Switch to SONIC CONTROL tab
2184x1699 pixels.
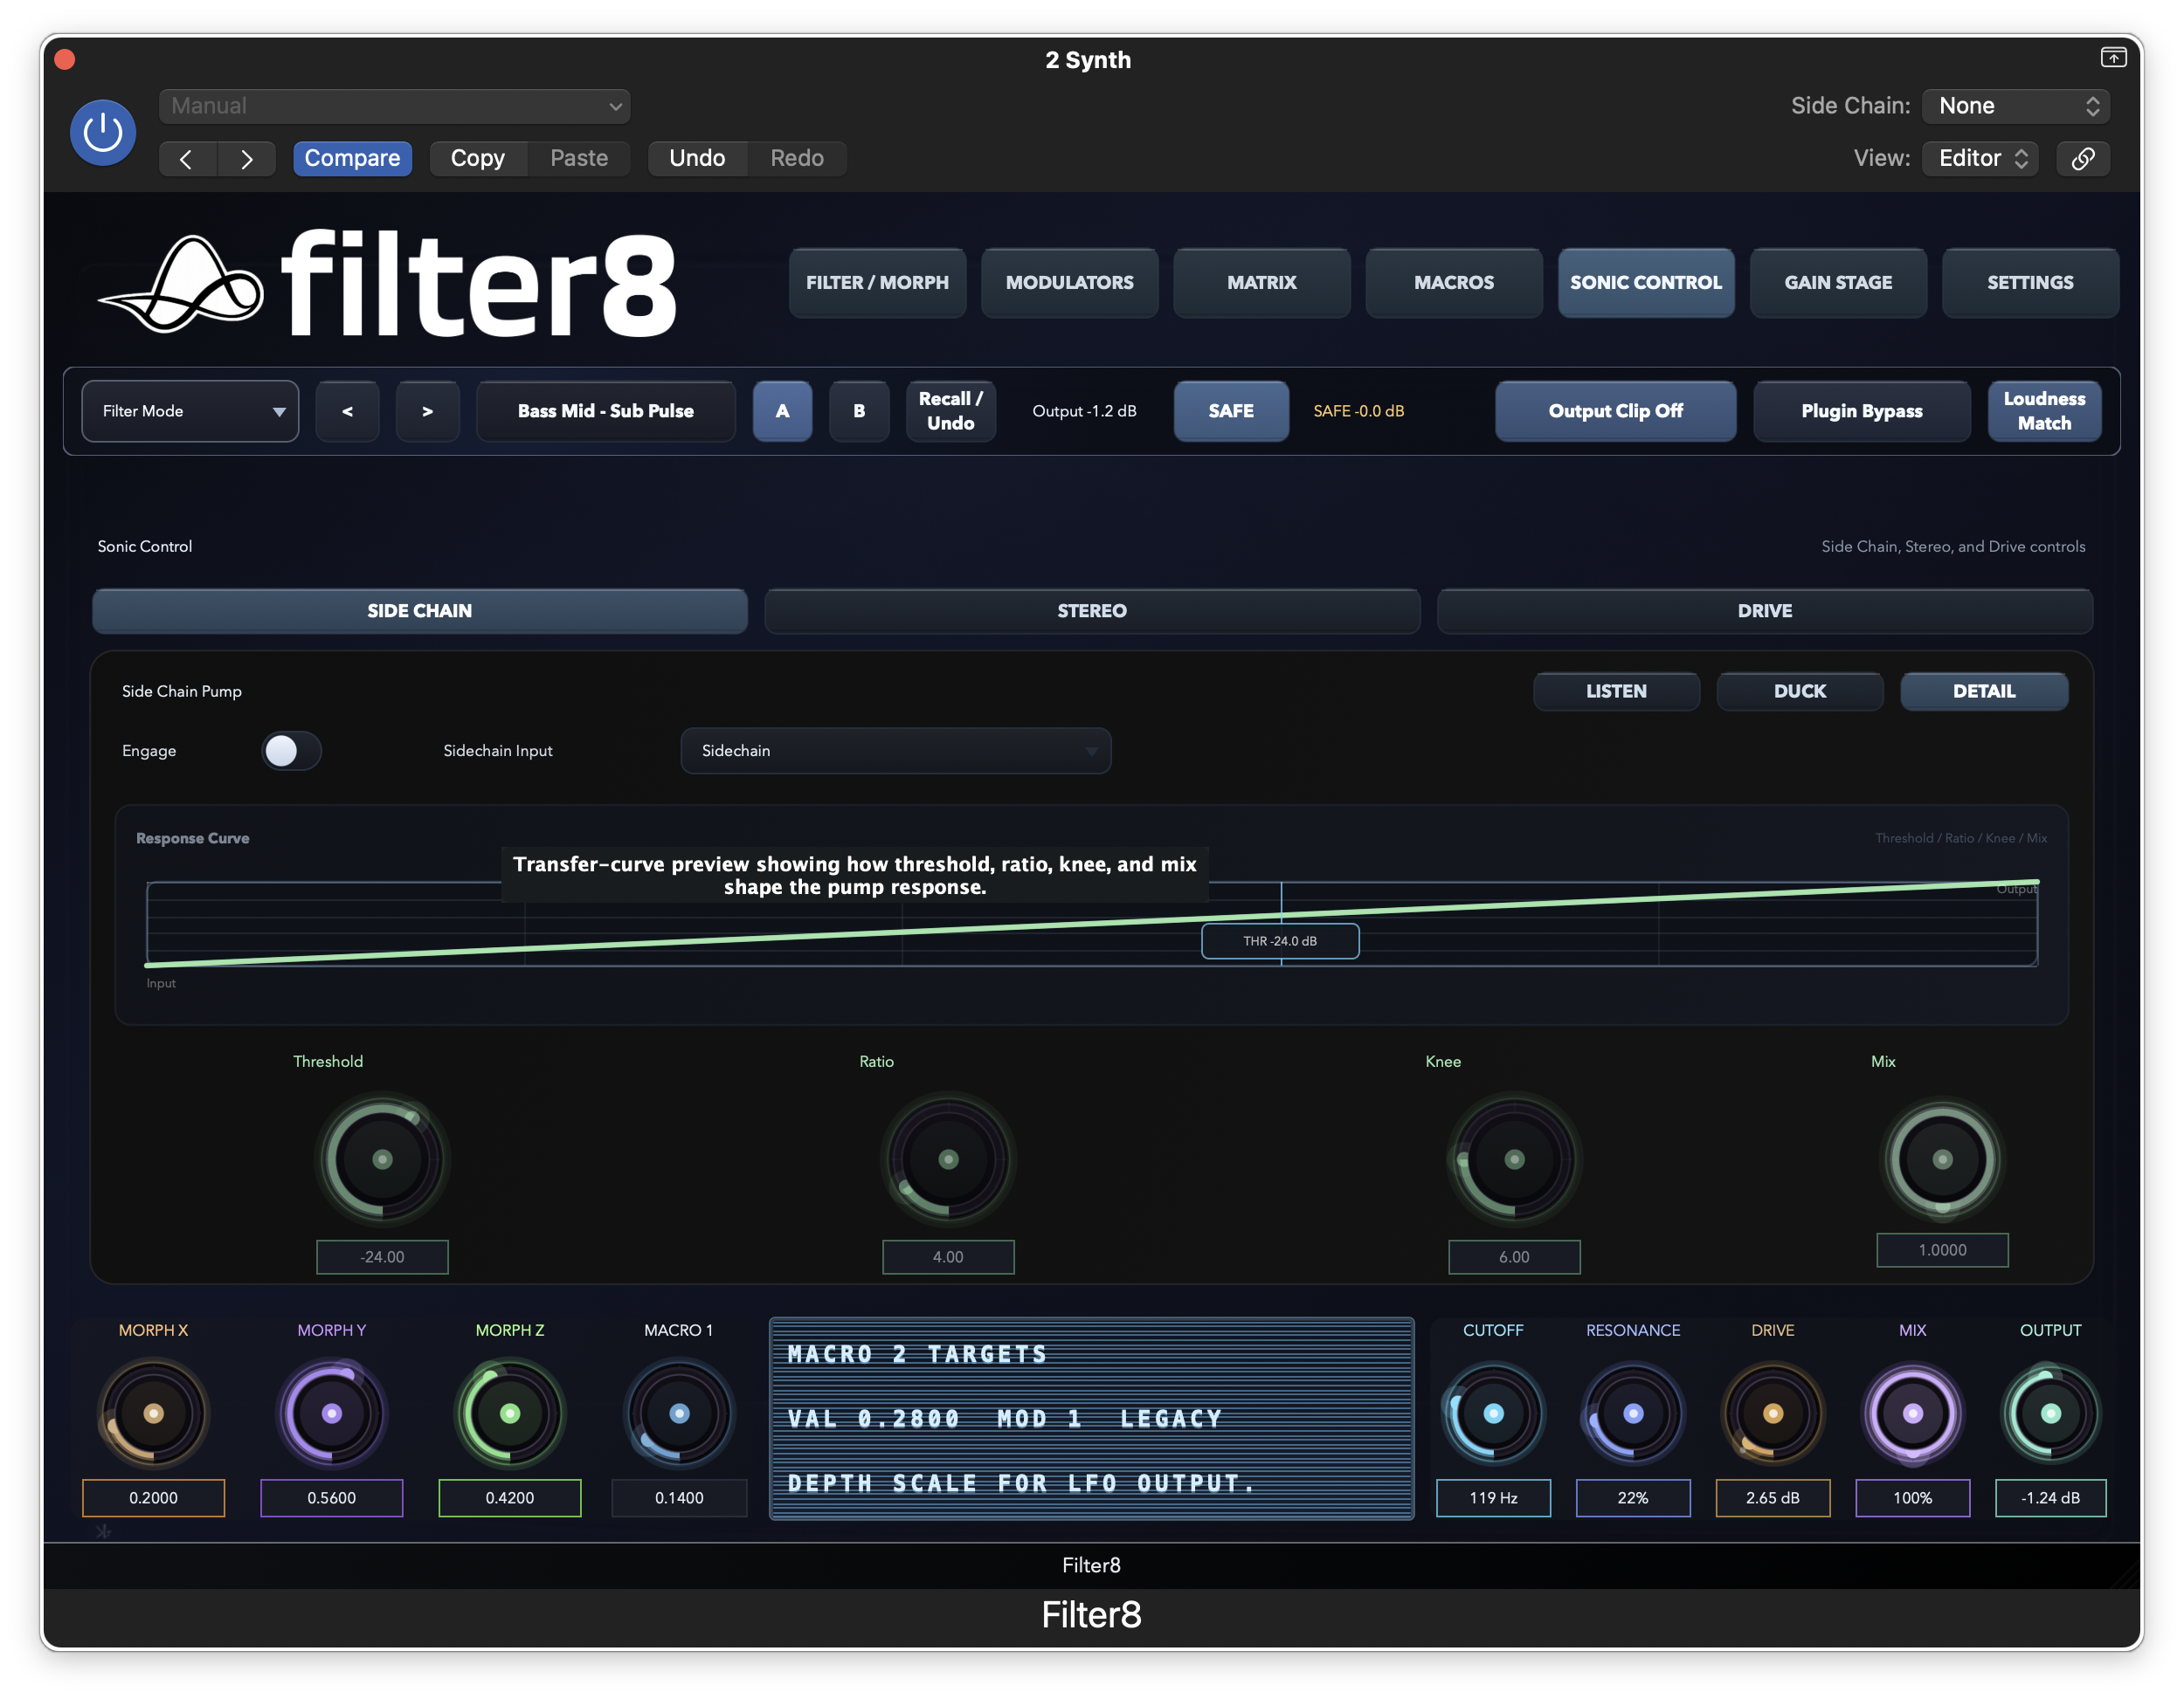pos(1646,283)
